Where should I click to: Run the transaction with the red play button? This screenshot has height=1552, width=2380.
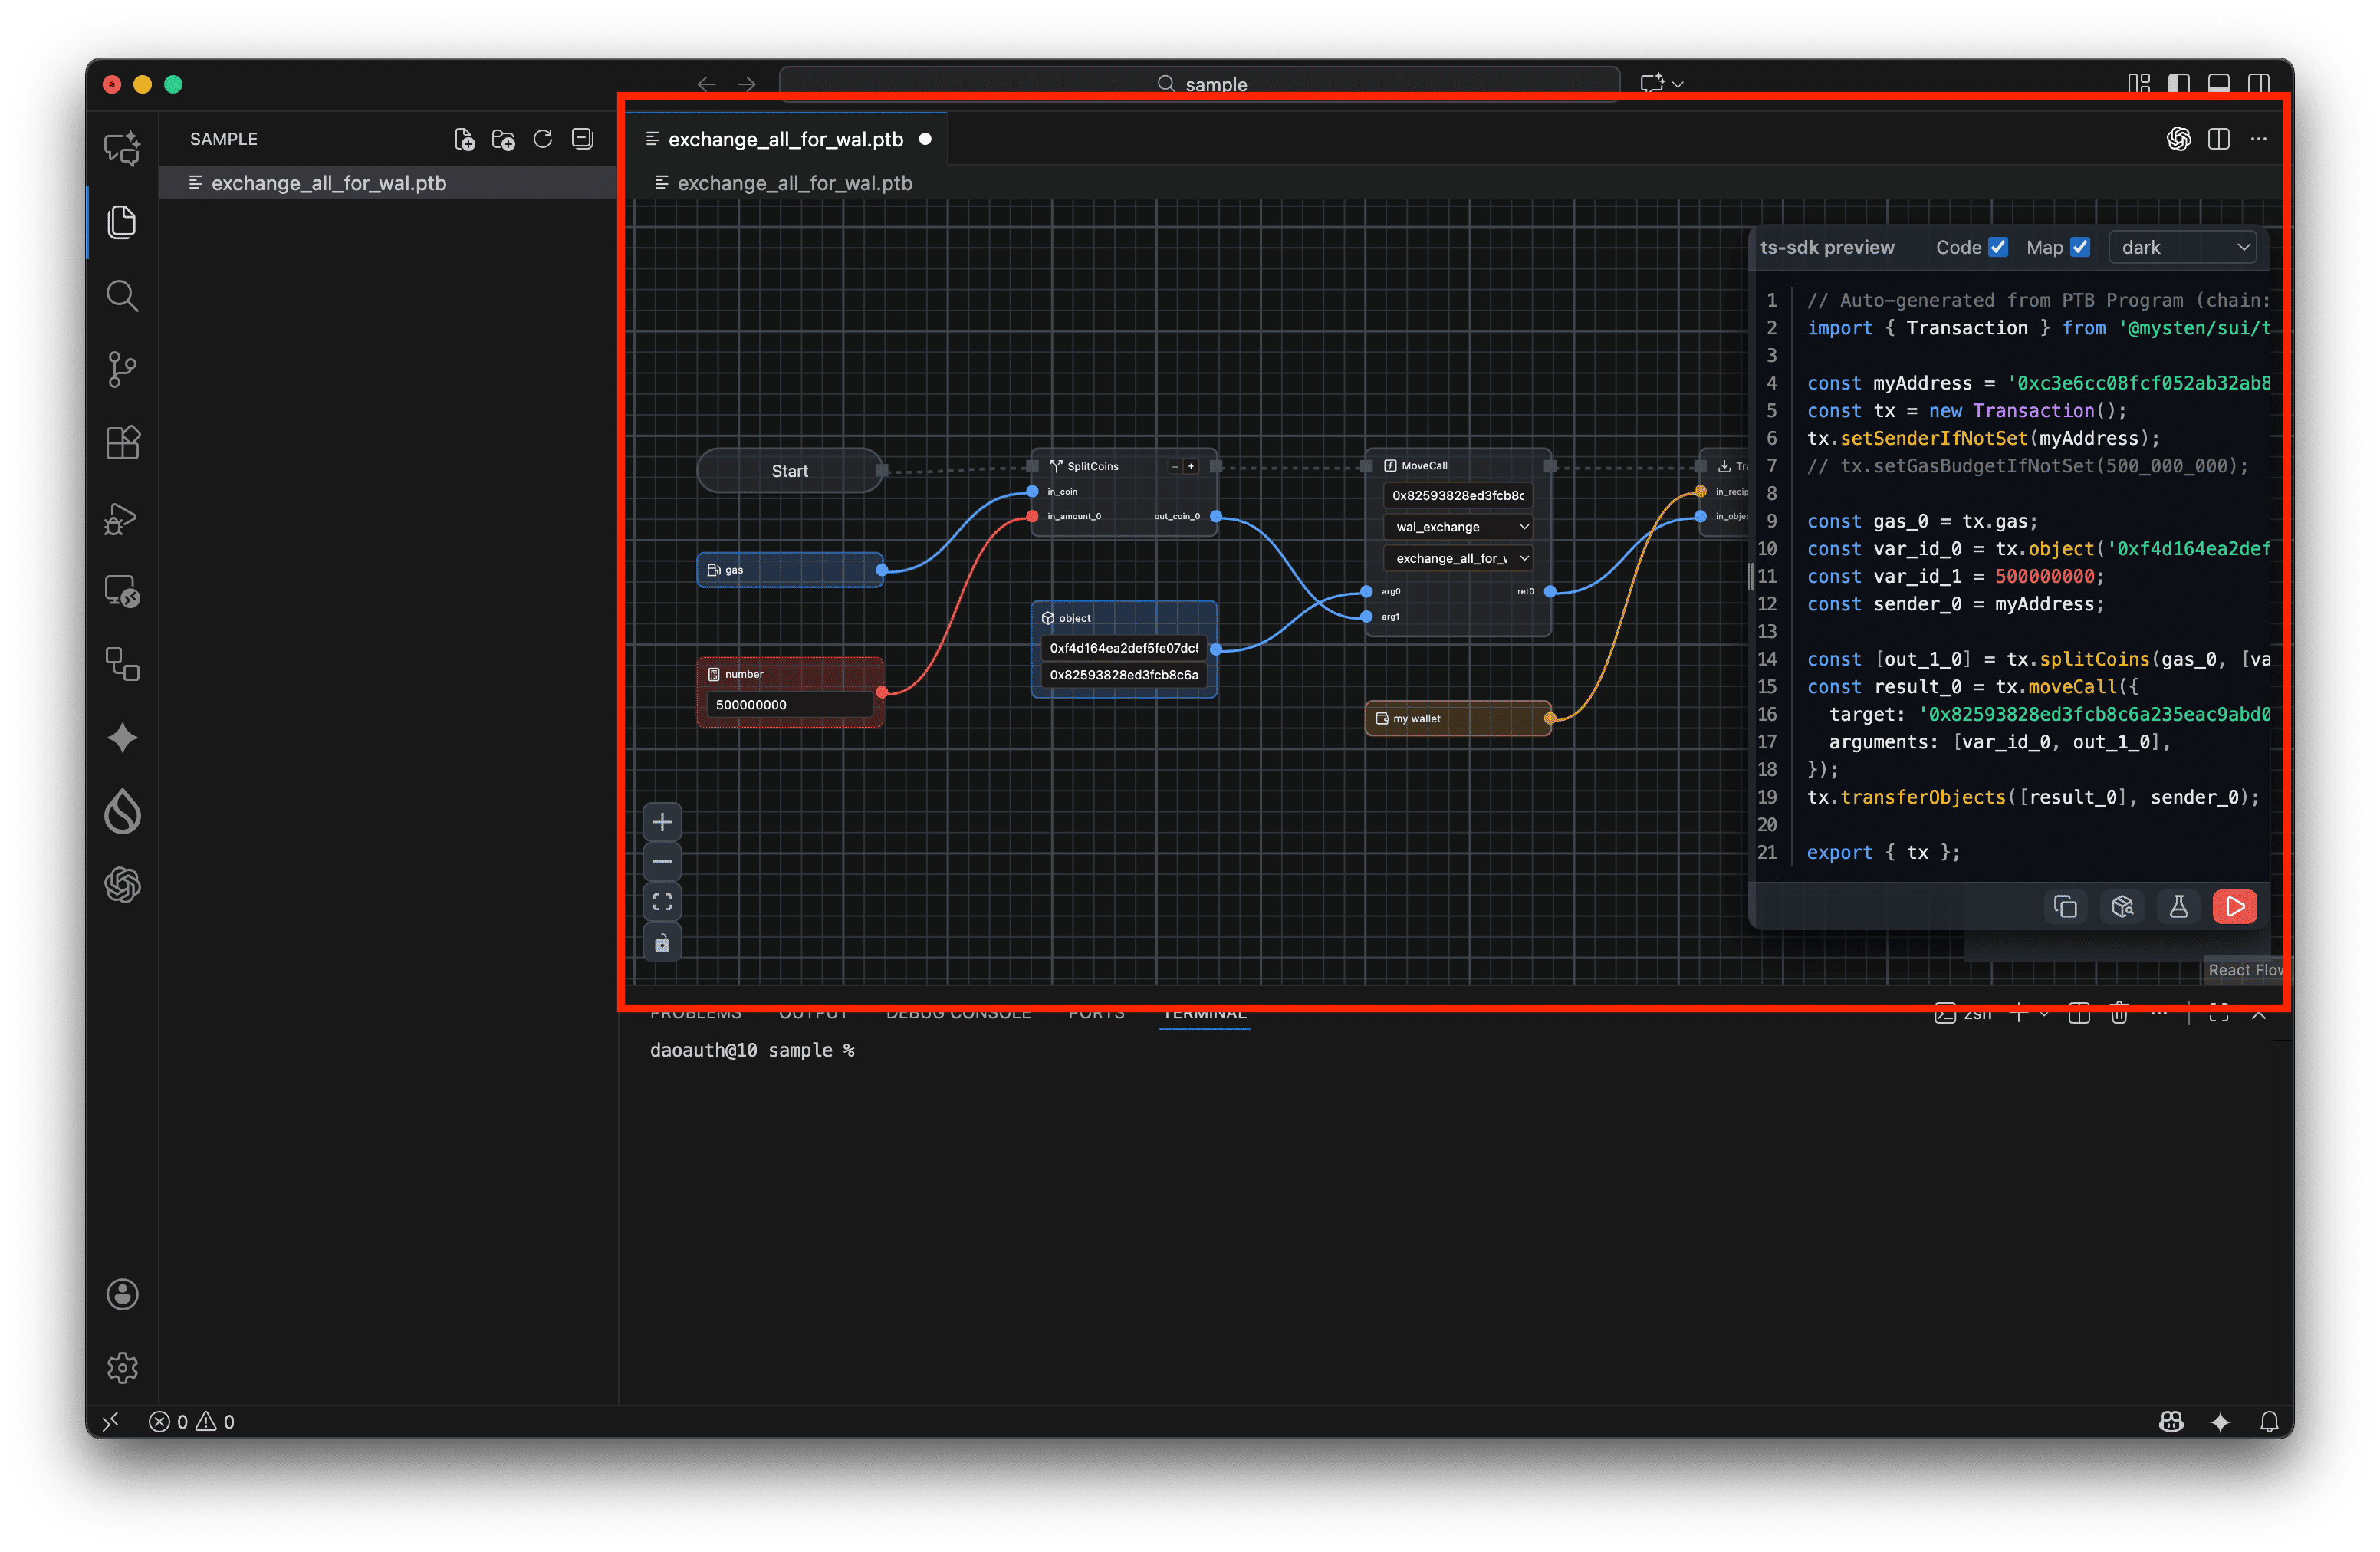click(x=2236, y=906)
